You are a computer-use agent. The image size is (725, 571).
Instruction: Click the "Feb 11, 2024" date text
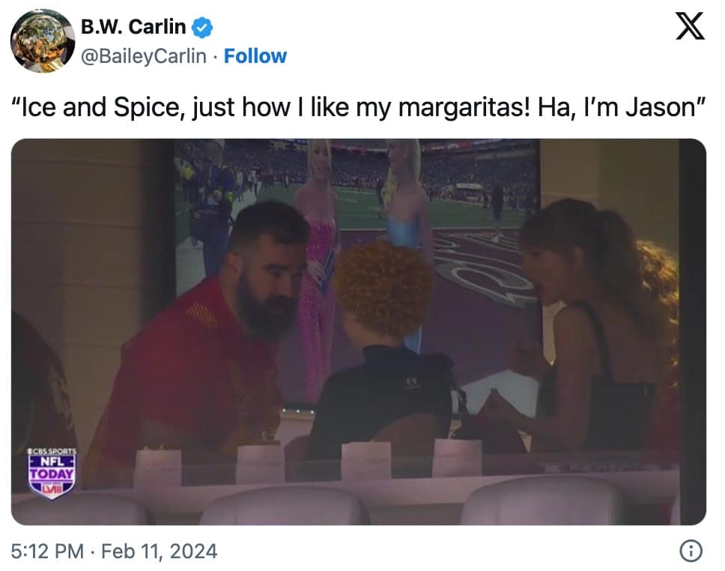pyautogui.click(x=159, y=552)
